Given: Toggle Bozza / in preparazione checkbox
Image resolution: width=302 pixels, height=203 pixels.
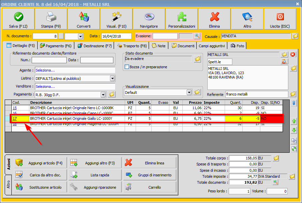Looking at the screenshot, I should pyautogui.click(x=127, y=67).
